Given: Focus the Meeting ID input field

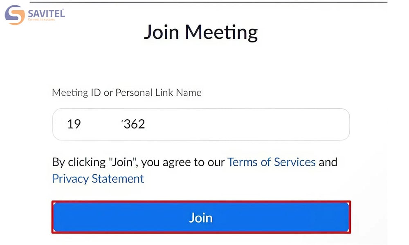Looking at the screenshot, I should click(201, 124).
